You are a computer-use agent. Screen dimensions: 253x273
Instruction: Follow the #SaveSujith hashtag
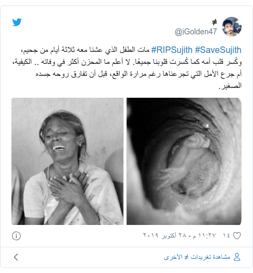[x=218, y=50]
